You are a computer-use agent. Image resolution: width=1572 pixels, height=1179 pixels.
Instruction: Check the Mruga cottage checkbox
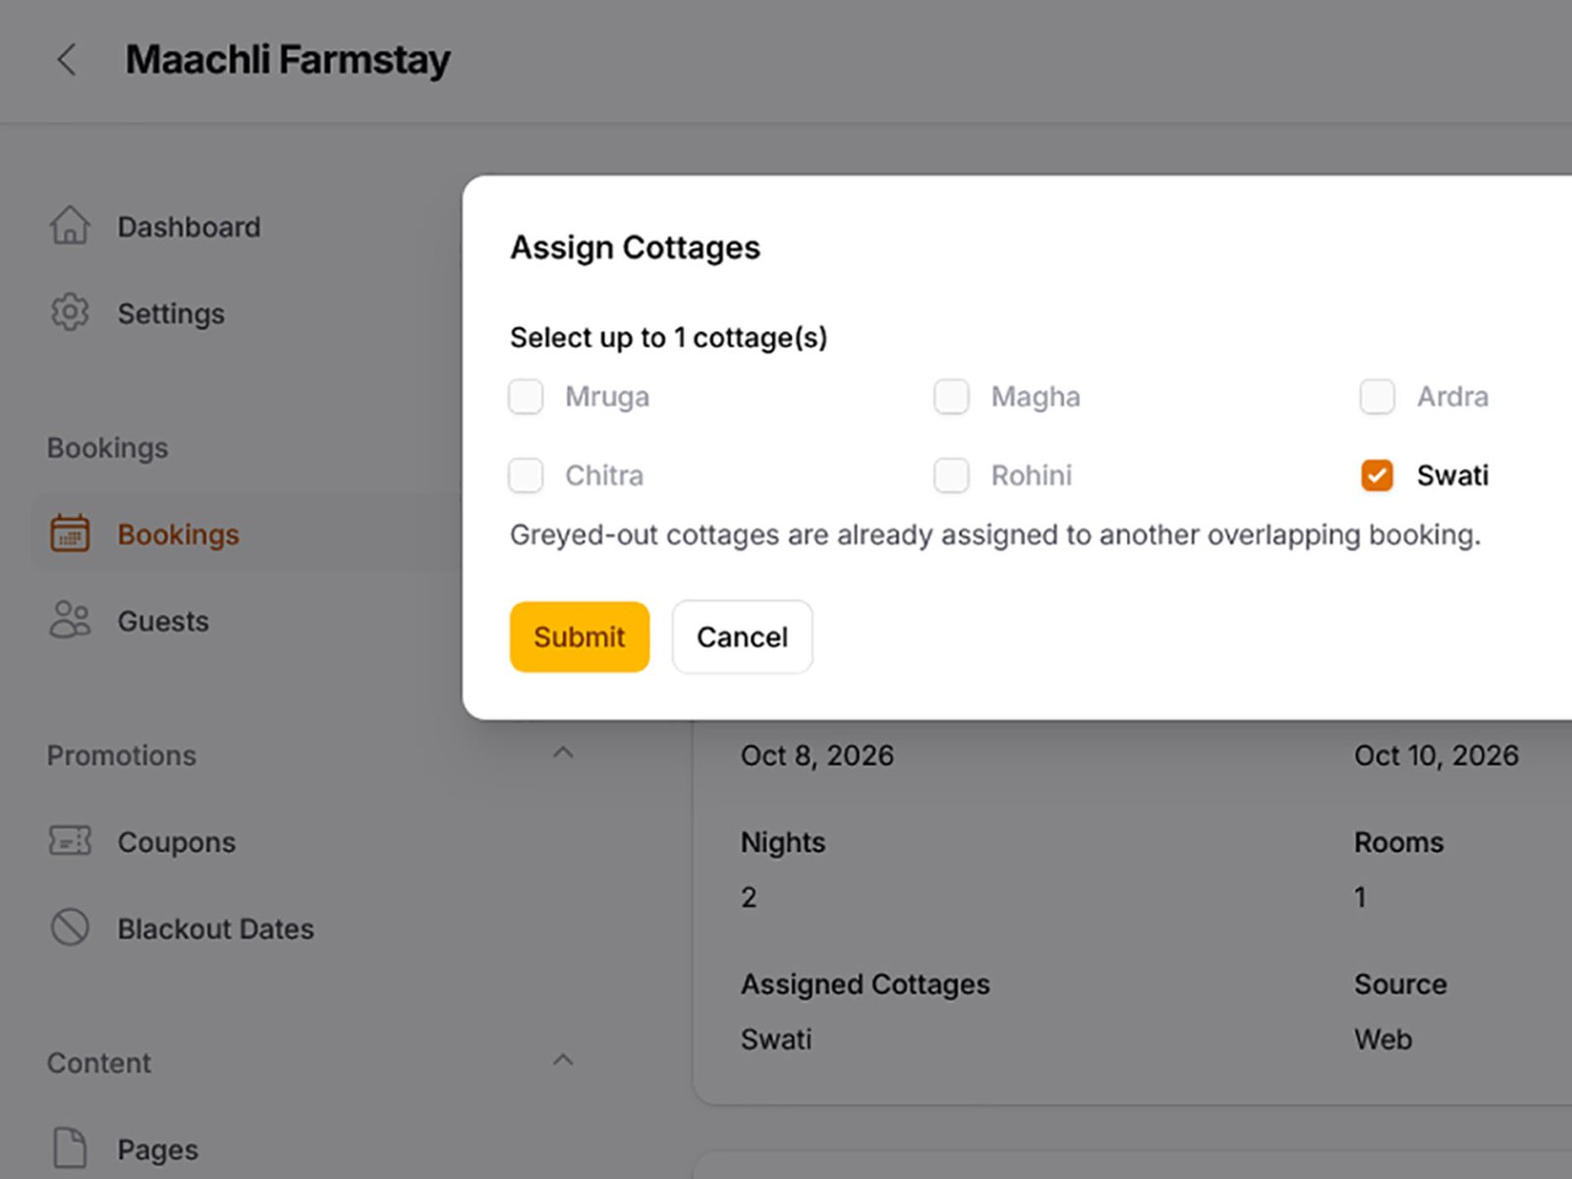click(526, 397)
